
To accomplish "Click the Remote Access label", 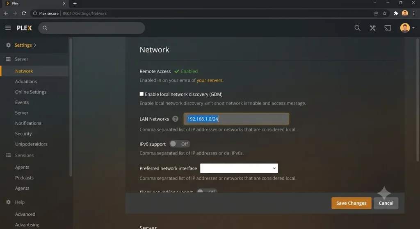I will (155, 71).
